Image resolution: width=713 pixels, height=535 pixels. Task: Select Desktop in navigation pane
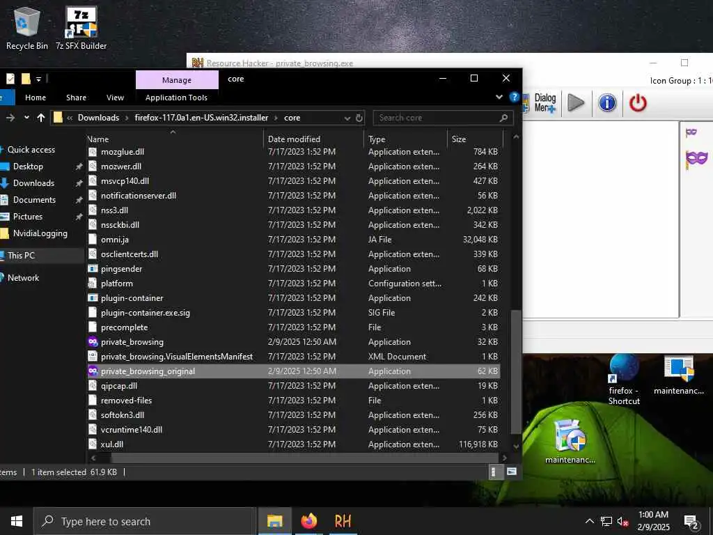tap(28, 166)
